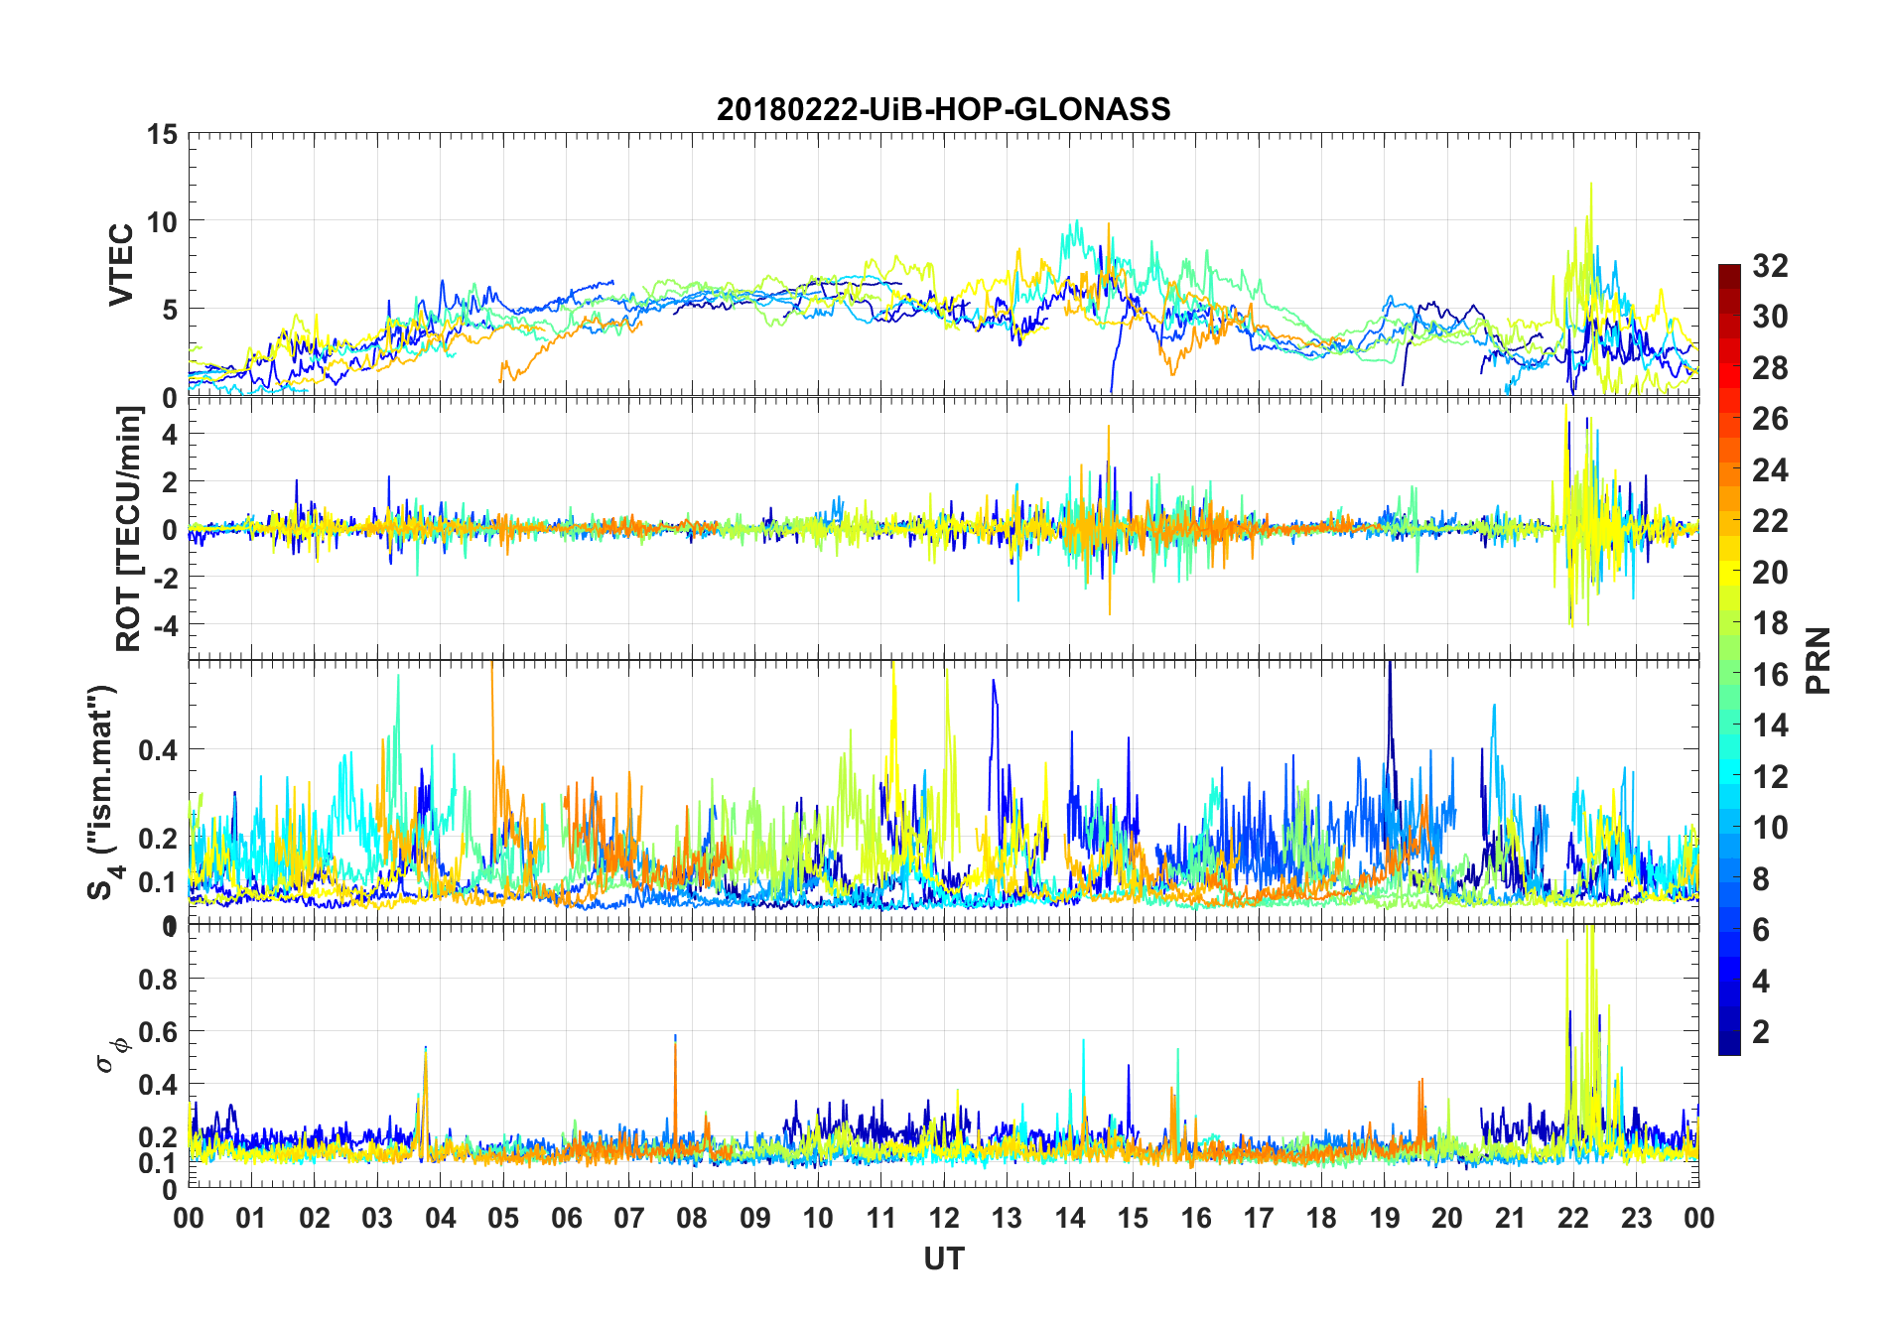Select UT axis tick label 17
This screenshot has height=1320, width=1888.
pyautogui.click(x=1259, y=1218)
